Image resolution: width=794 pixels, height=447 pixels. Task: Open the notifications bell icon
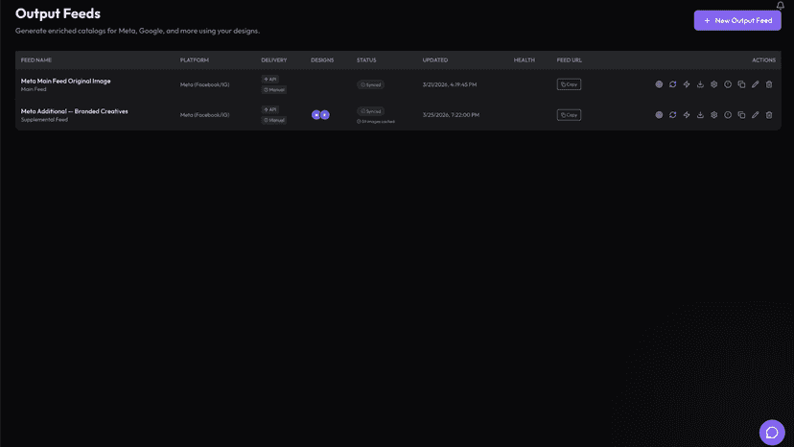[x=780, y=5]
